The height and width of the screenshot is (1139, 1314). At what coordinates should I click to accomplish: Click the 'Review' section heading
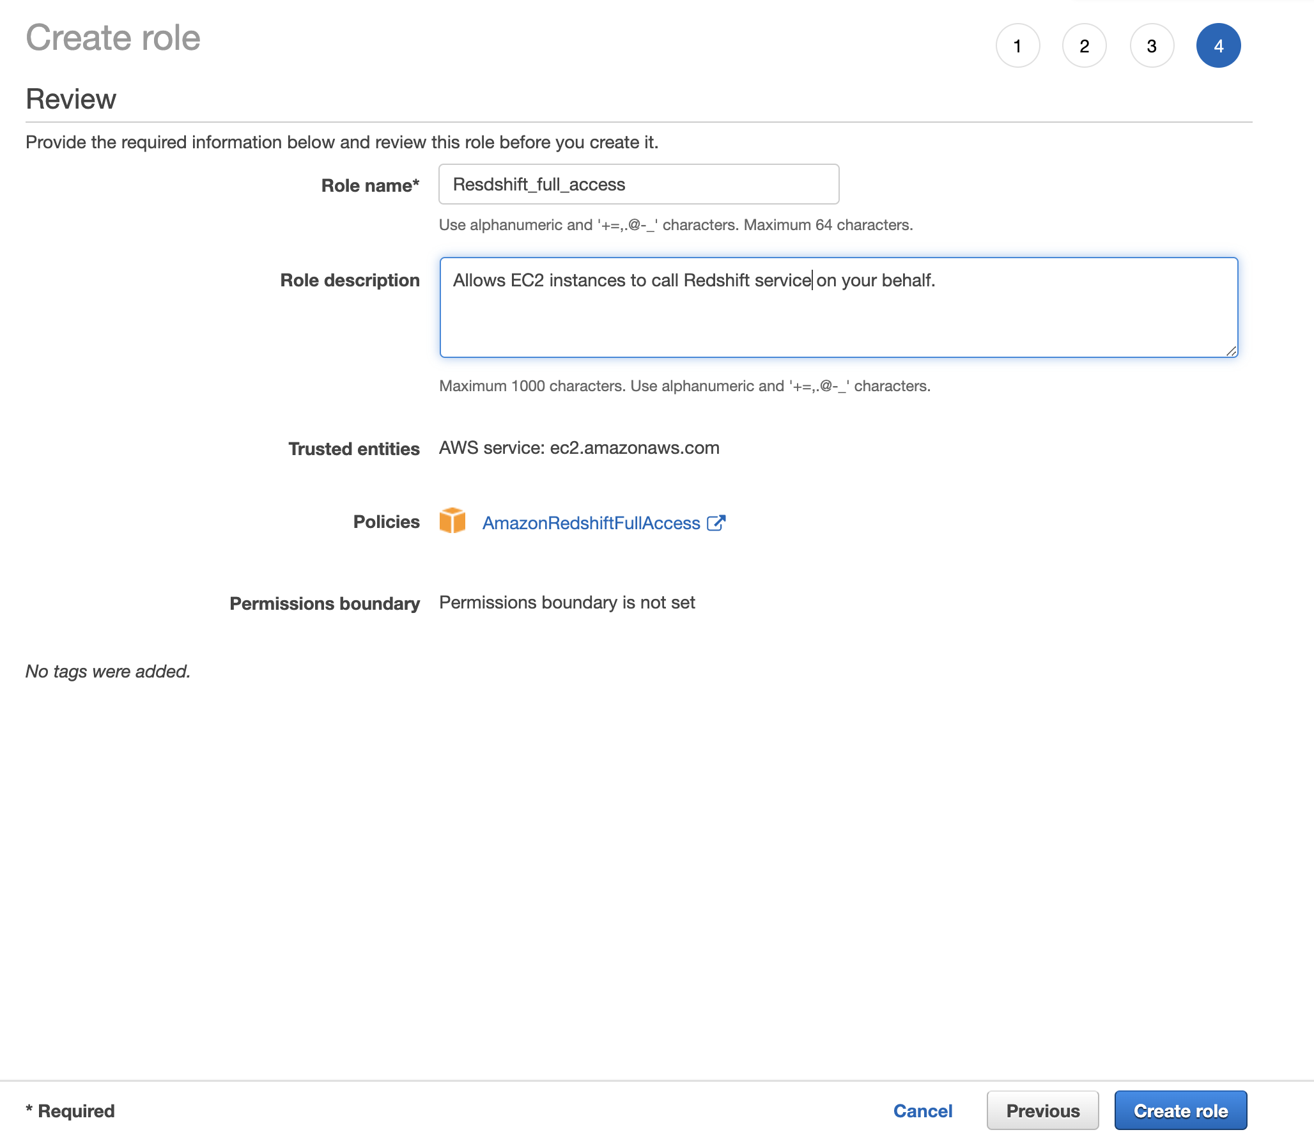[x=71, y=99]
